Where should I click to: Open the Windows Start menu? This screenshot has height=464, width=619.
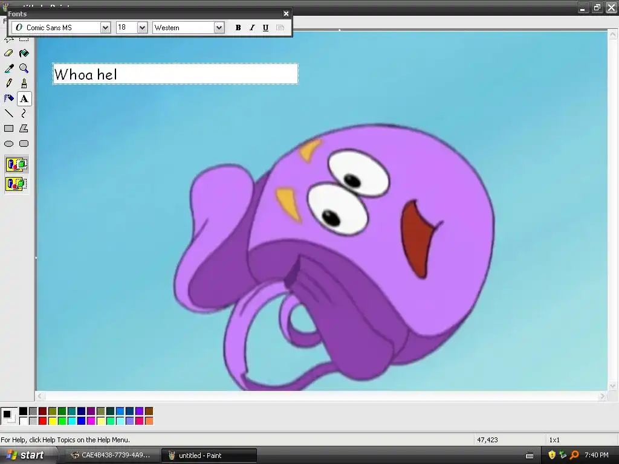tap(27, 455)
